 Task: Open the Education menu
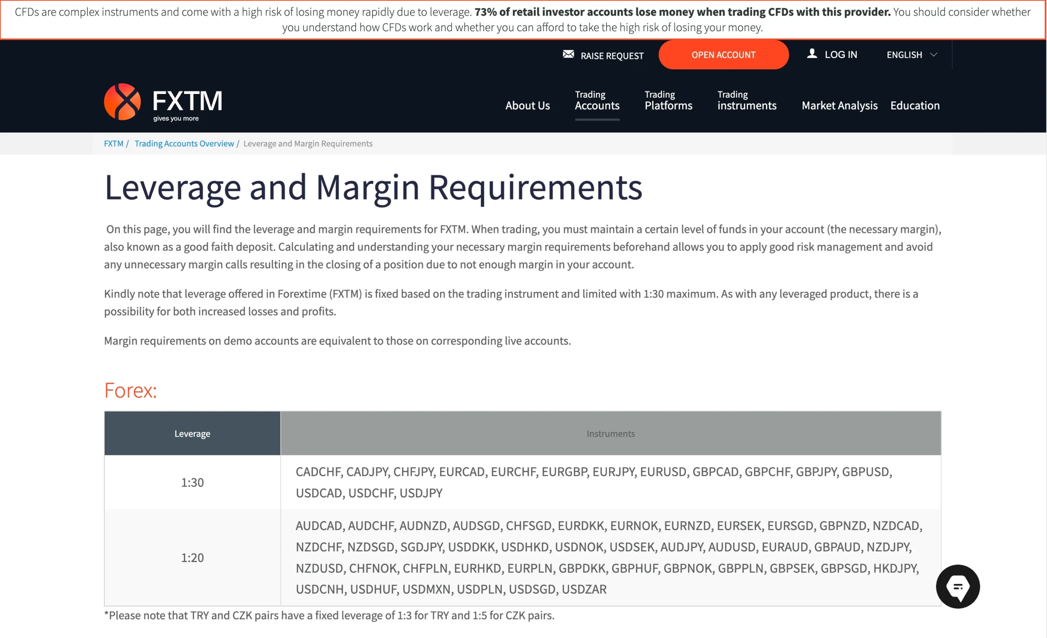pyautogui.click(x=915, y=105)
